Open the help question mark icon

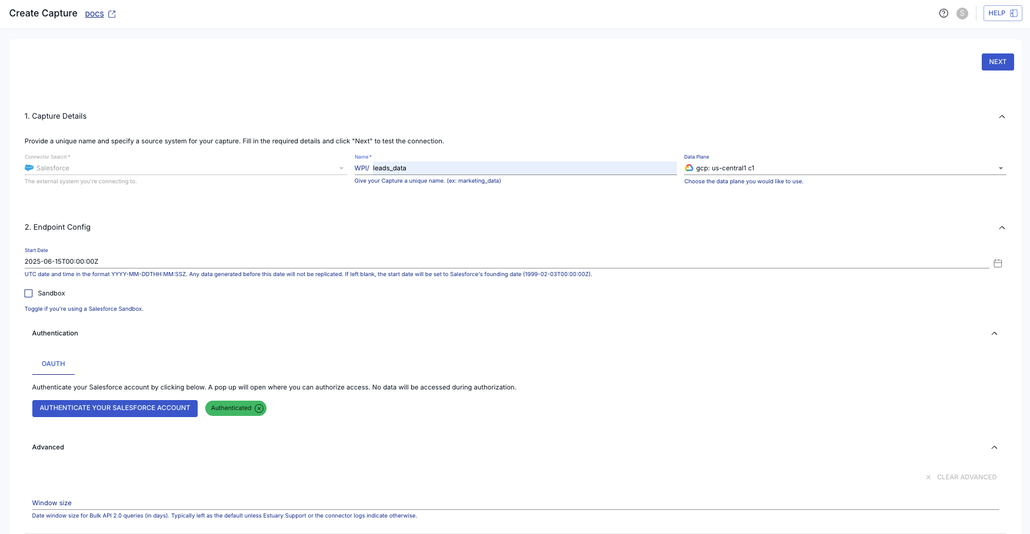tap(944, 14)
